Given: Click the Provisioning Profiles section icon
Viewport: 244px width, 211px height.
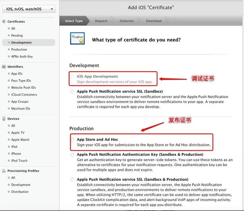Looking at the screenshot, I should click(x=4, y=171).
